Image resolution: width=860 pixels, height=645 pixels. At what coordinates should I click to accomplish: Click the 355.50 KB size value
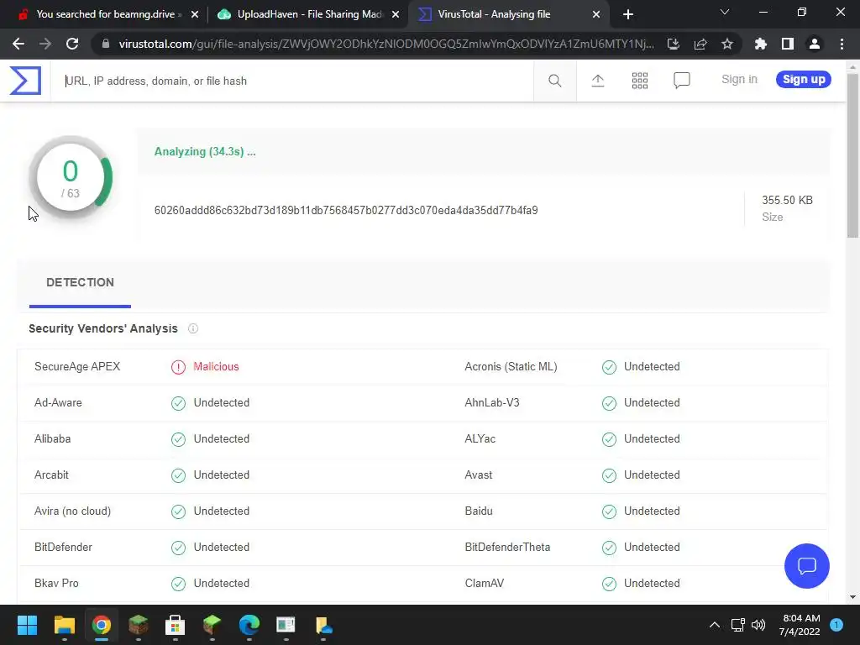pos(787,200)
